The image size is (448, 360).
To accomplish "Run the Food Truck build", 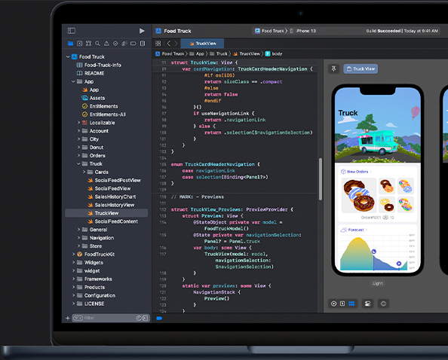I will [x=142, y=31].
